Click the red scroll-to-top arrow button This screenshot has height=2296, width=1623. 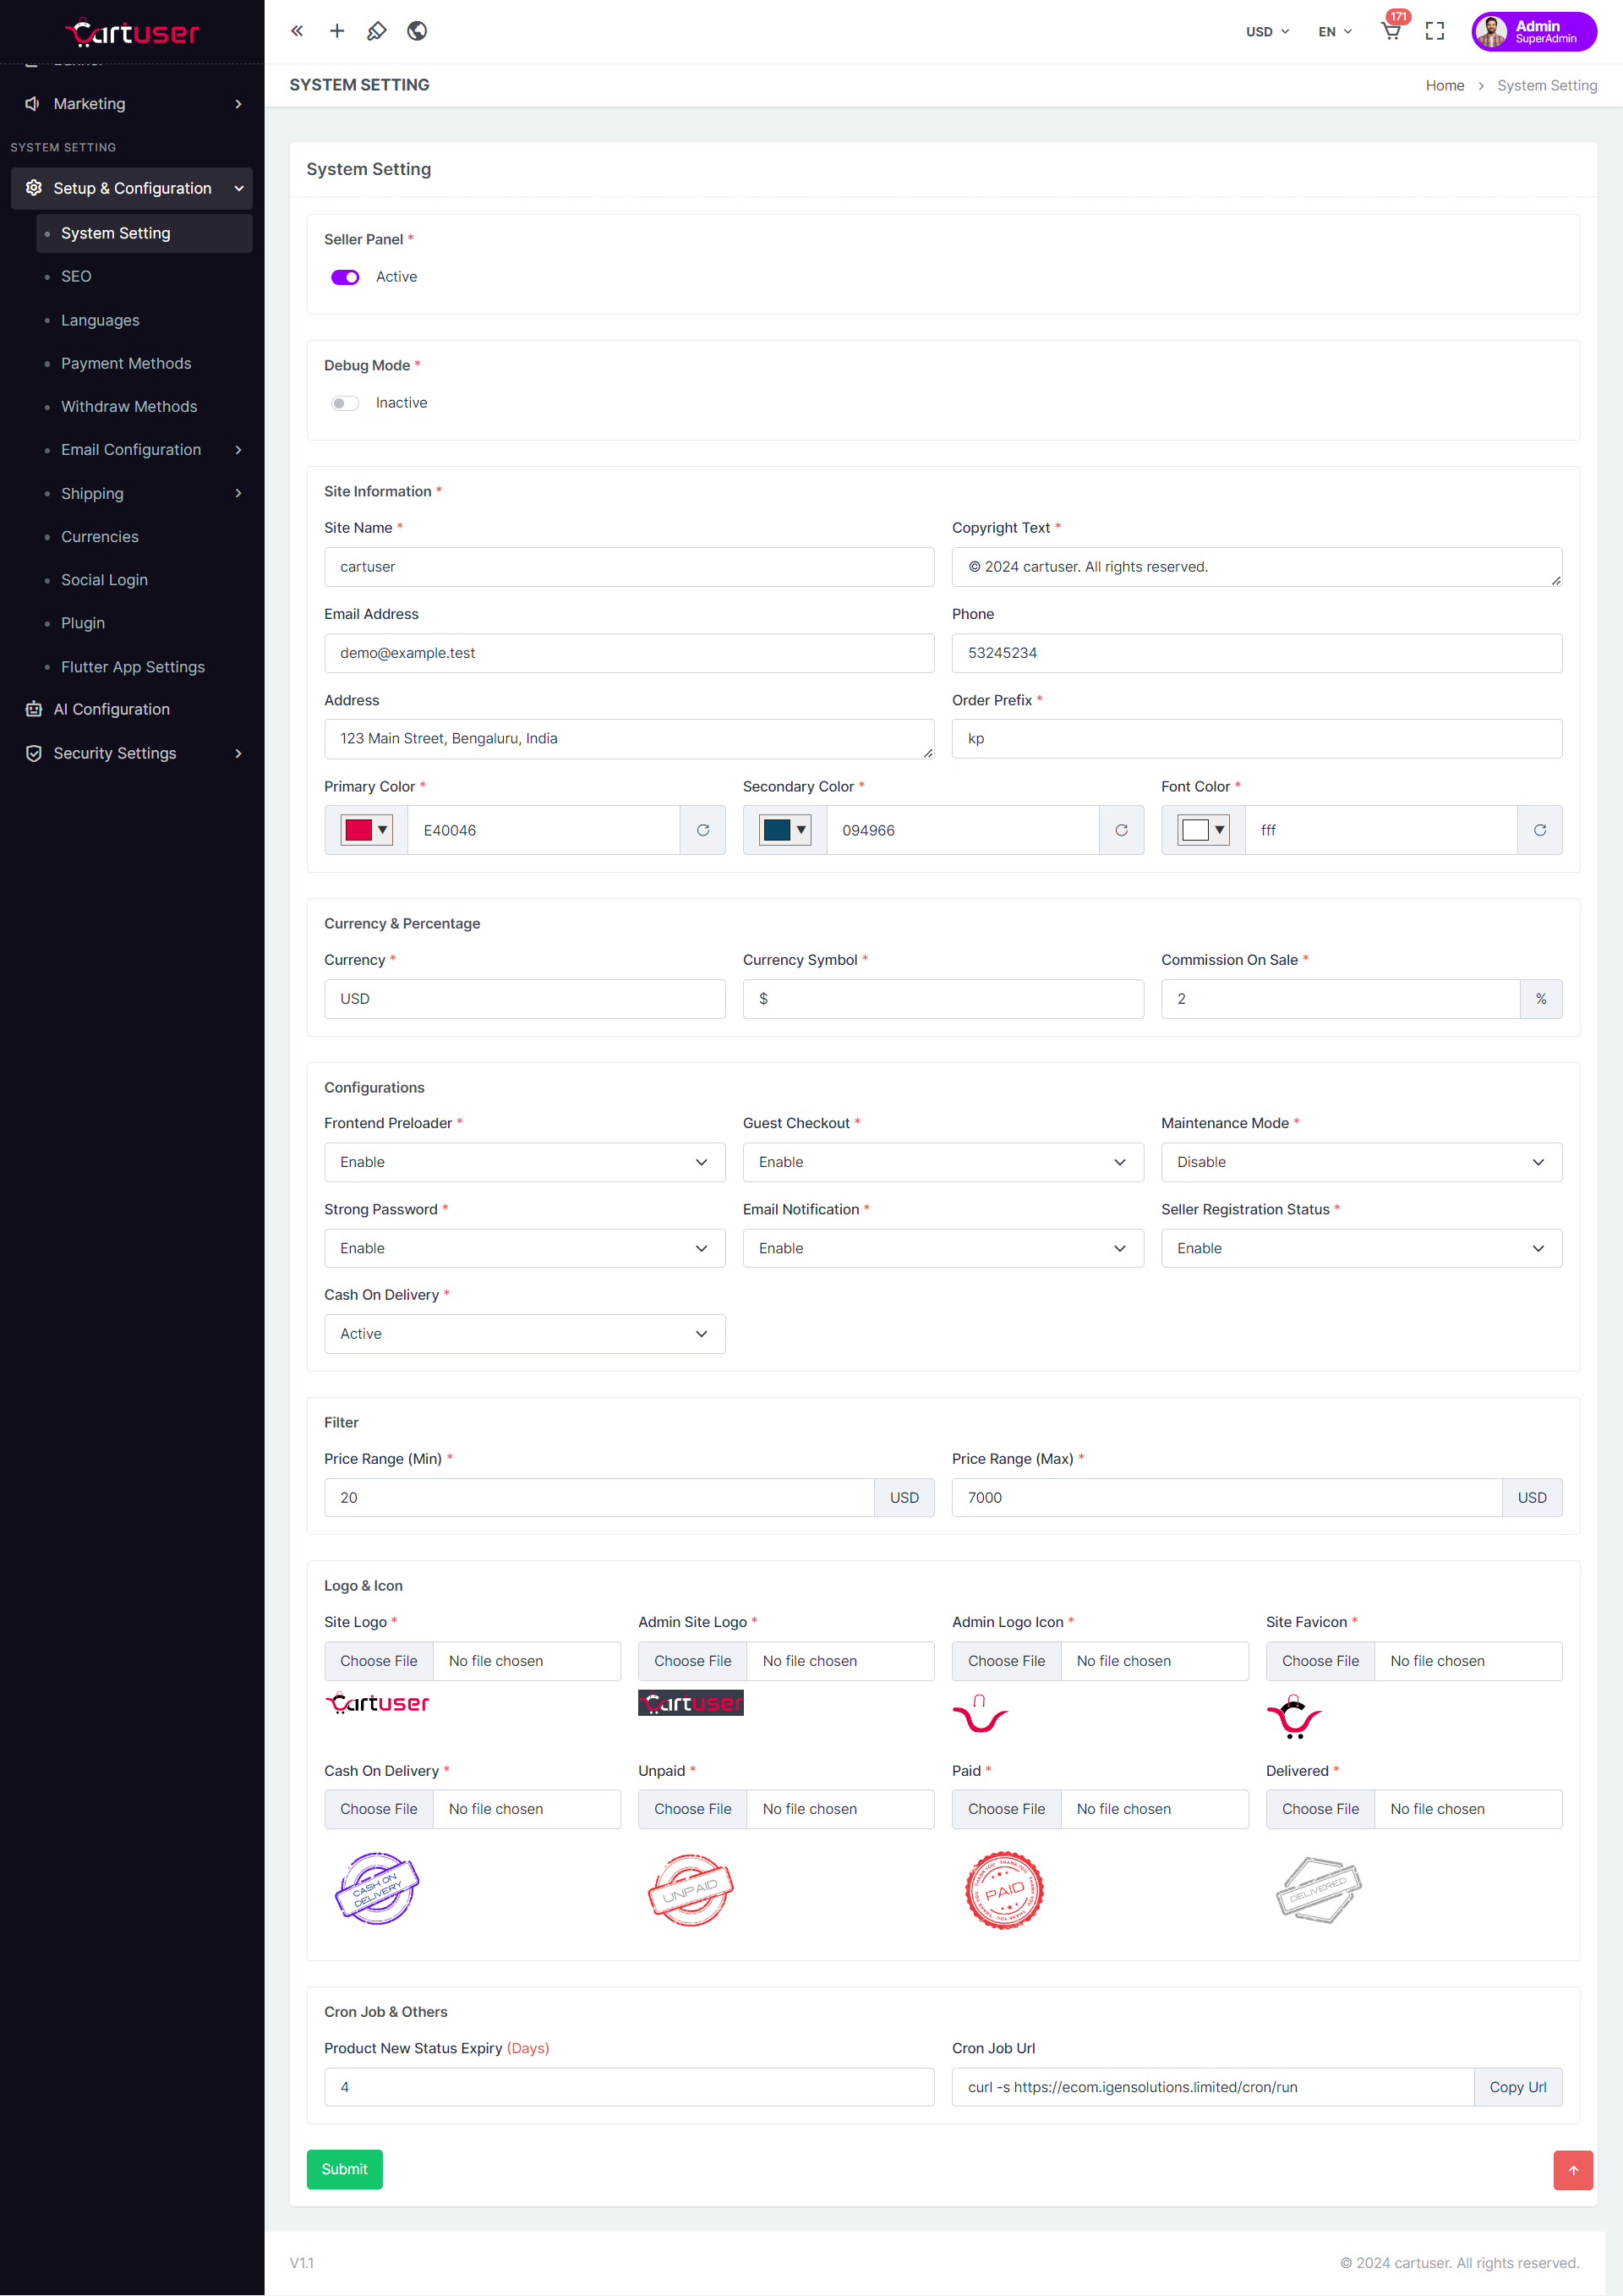coord(1572,2169)
